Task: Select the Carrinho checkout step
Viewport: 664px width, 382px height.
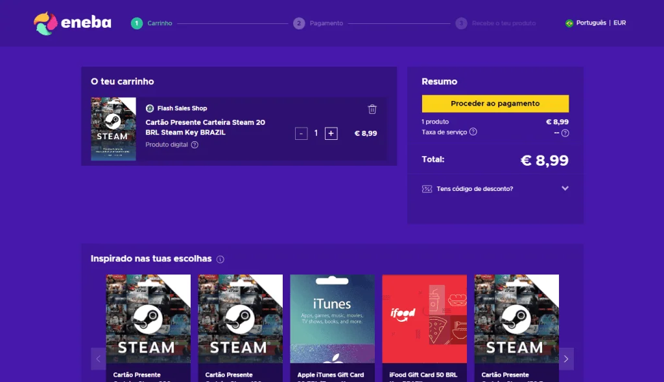Action: 152,22
